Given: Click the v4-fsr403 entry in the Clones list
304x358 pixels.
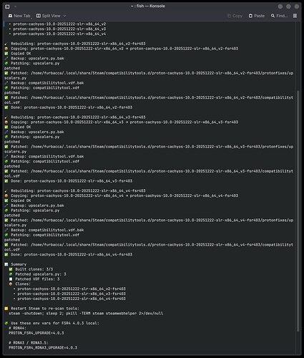Looking at the screenshot, I should [x=70, y=299].
